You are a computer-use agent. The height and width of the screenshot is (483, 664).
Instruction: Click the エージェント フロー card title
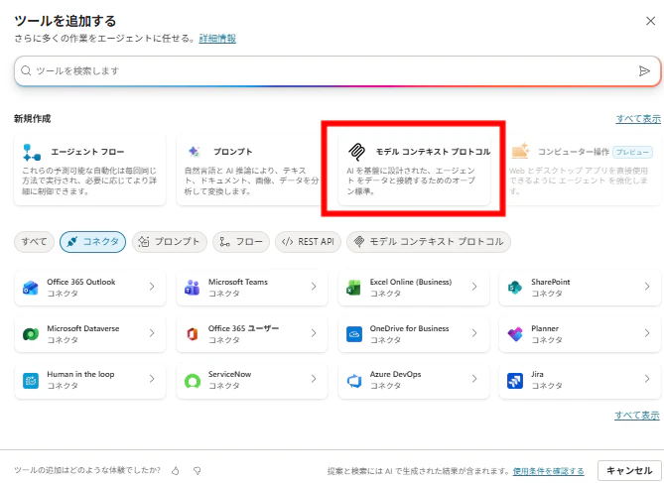pos(87,152)
